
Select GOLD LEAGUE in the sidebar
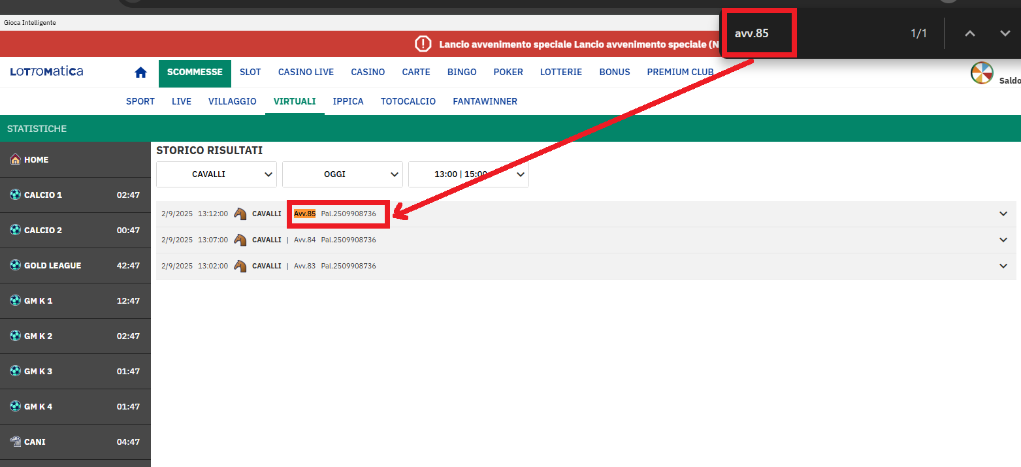pos(75,265)
